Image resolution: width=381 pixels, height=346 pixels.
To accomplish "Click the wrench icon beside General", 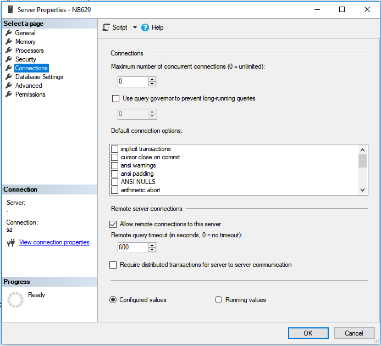I will point(9,33).
